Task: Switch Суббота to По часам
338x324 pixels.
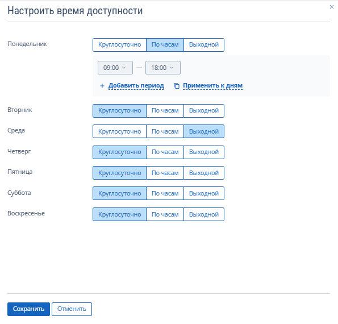Action: (x=165, y=193)
